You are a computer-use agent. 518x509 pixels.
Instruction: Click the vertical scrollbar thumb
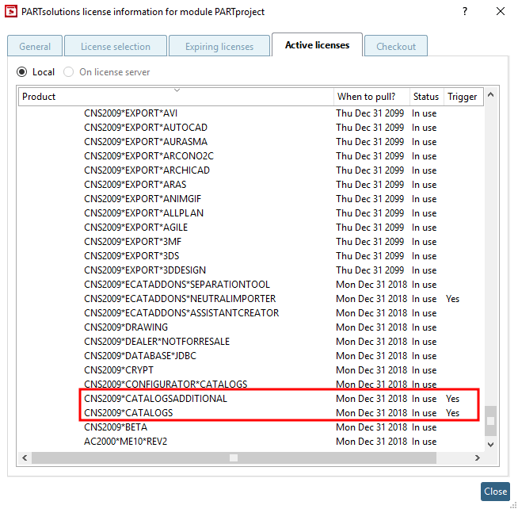(x=490, y=421)
